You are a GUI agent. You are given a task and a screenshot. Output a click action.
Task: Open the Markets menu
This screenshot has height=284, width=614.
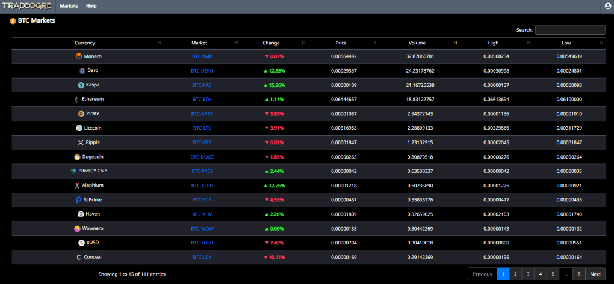pyautogui.click(x=69, y=6)
